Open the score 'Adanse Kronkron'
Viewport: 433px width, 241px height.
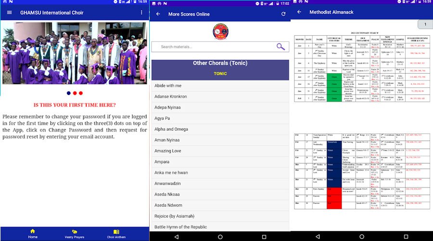(x=220, y=96)
